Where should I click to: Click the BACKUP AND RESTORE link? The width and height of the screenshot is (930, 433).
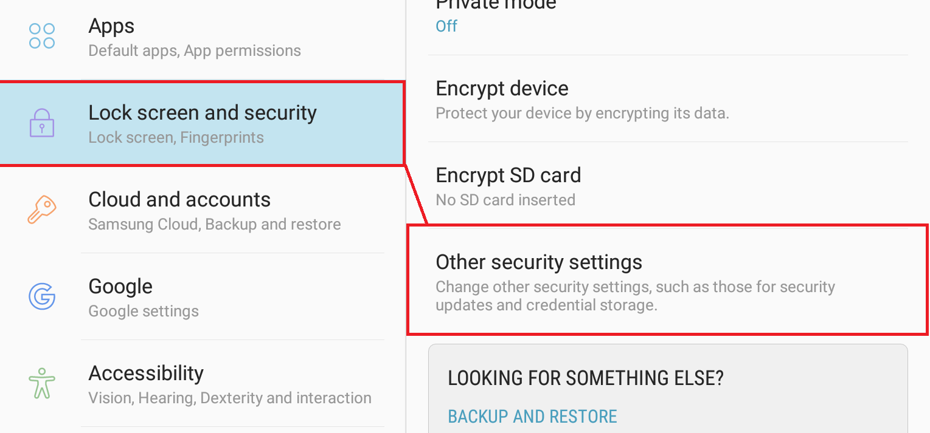point(532,417)
